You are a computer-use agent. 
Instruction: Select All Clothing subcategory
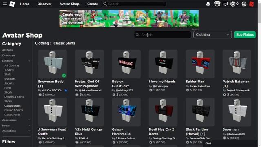tap(12, 65)
